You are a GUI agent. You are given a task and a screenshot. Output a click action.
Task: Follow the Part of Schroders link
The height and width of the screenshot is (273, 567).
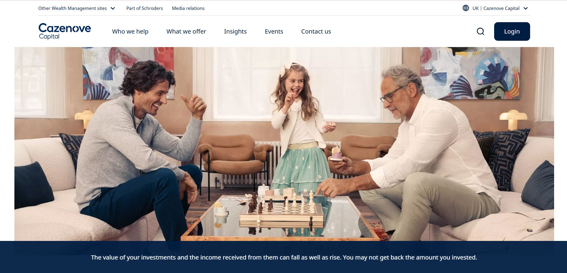coord(145,8)
